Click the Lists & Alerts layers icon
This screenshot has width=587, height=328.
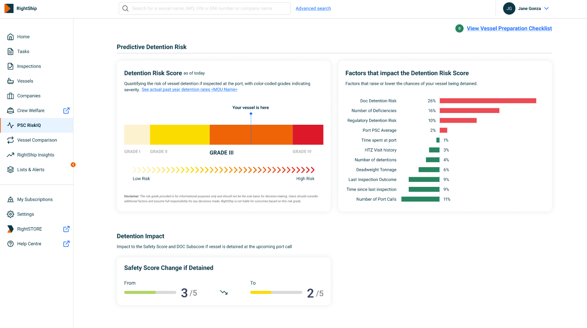pos(10,170)
